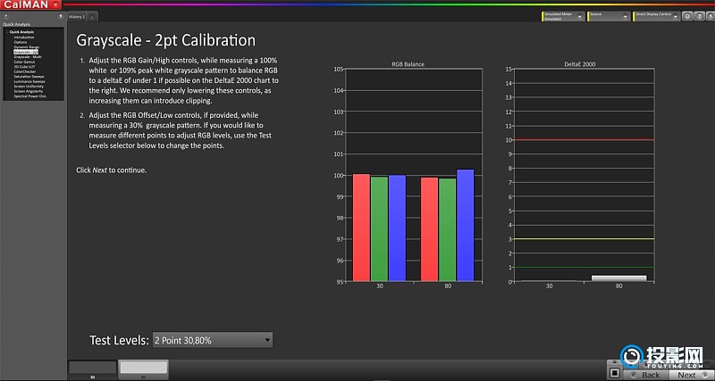Image resolution: width=715 pixels, height=381 pixels.
Task: Collapse the workflow sidebar with the left arrow
Action: [x=61, y=16]
